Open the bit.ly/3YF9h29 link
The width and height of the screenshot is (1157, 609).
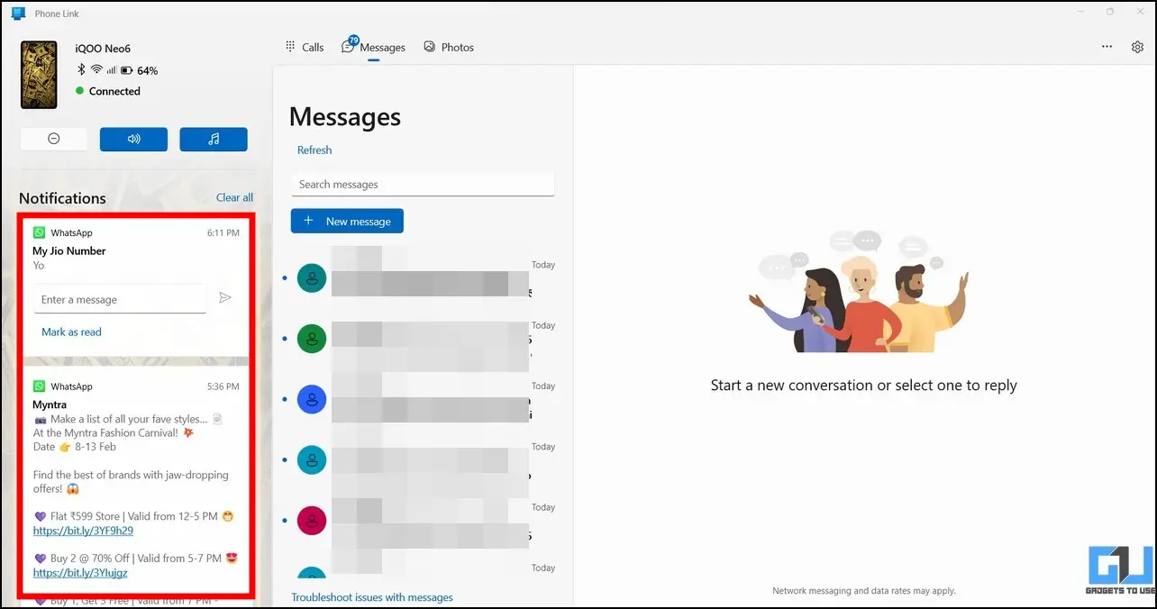[x=83, y=531]
